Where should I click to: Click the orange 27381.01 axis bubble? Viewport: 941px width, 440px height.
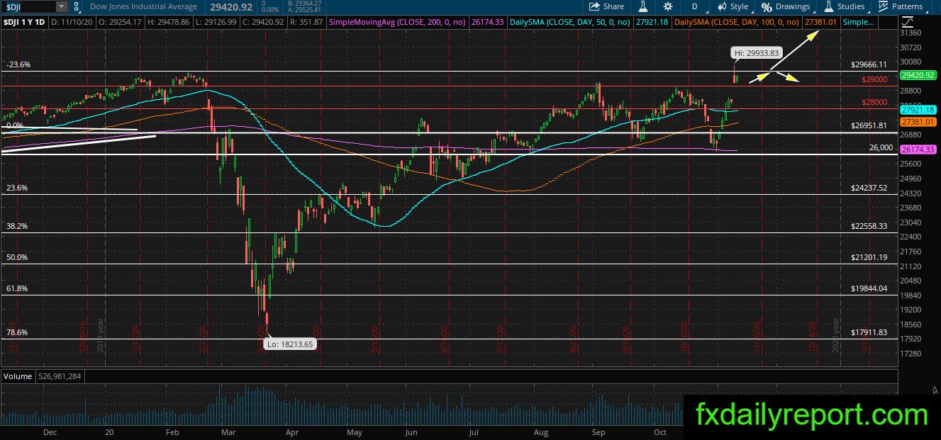point(918,122)
